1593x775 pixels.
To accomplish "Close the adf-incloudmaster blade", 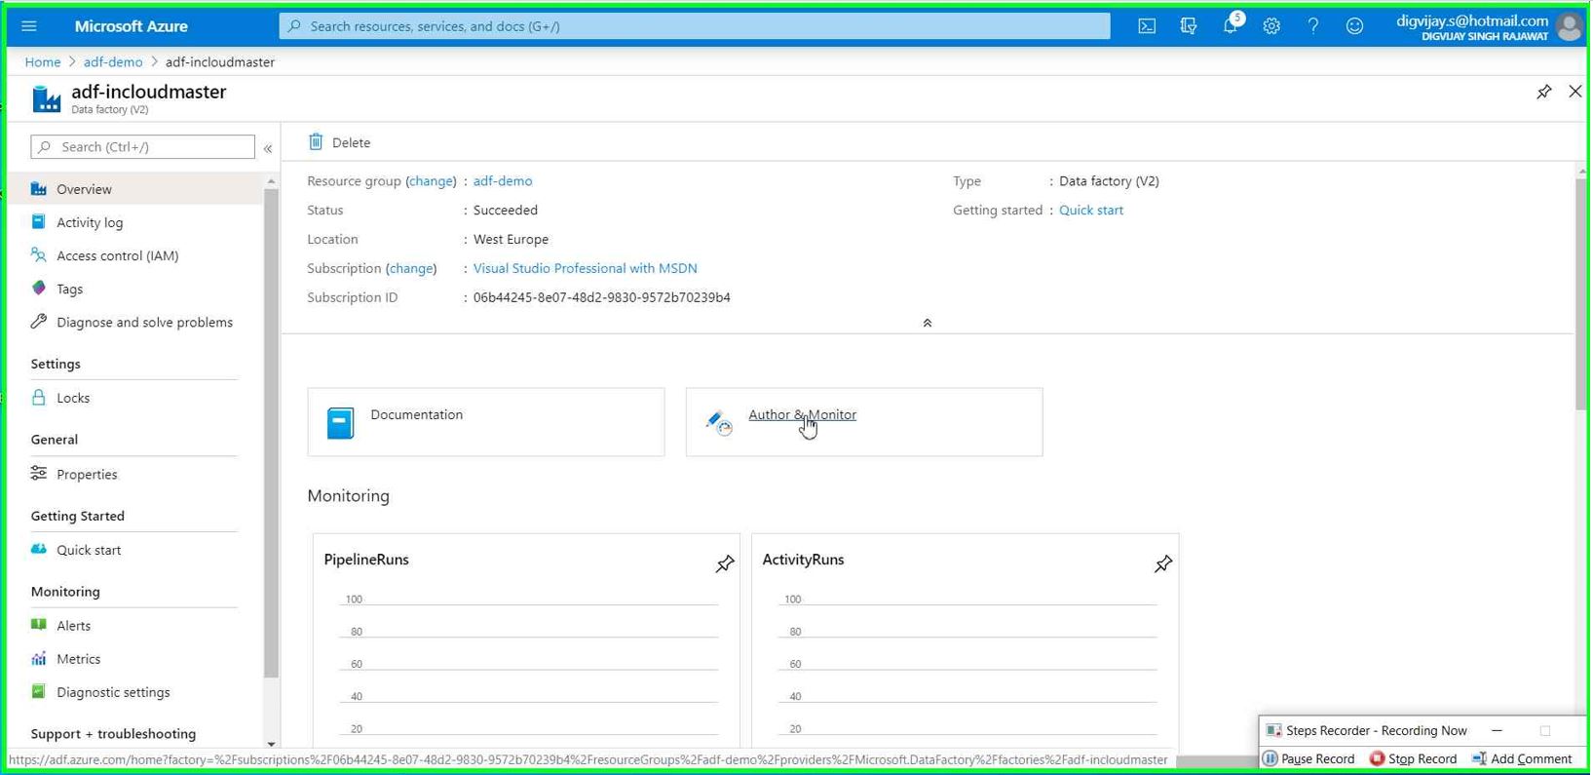I will (1575, 92).
